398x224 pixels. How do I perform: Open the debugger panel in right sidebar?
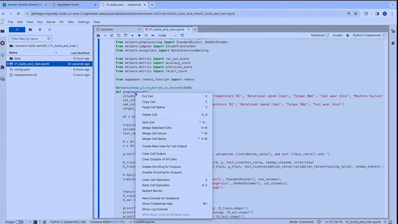[393, 43]
